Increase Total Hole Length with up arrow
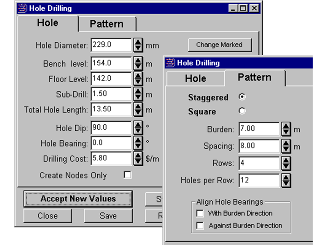This screenshot has width=327, height=245. [x=138, y=106]
